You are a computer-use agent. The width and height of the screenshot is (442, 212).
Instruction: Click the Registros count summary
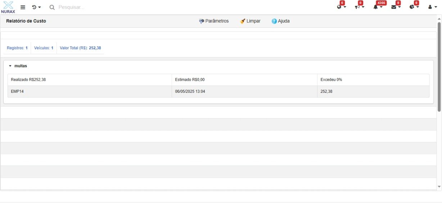click(x=17, y=48)
